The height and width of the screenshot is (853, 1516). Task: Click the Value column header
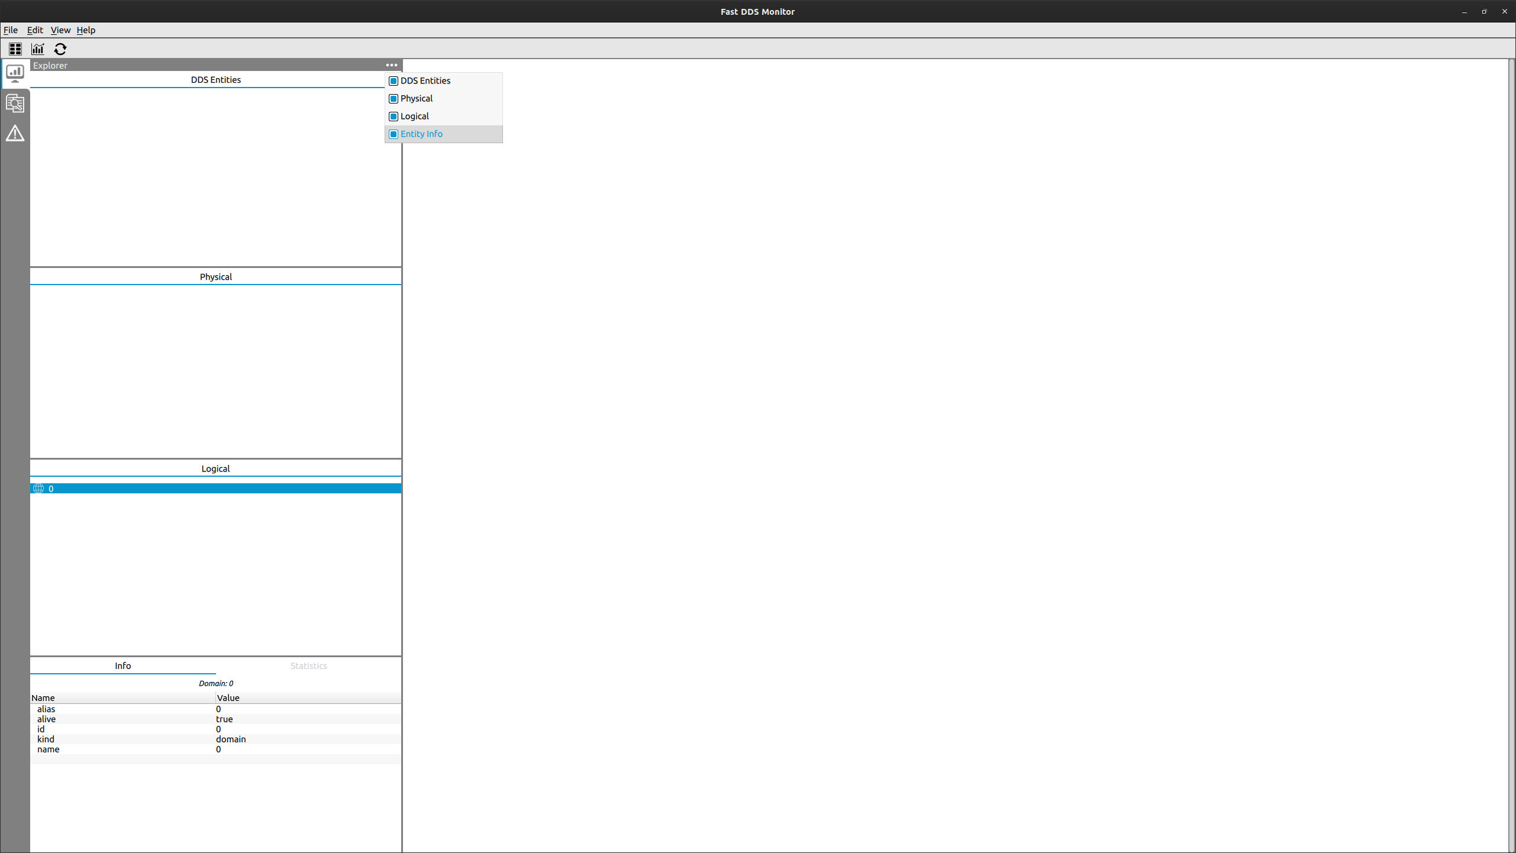(x=308, y=698)
